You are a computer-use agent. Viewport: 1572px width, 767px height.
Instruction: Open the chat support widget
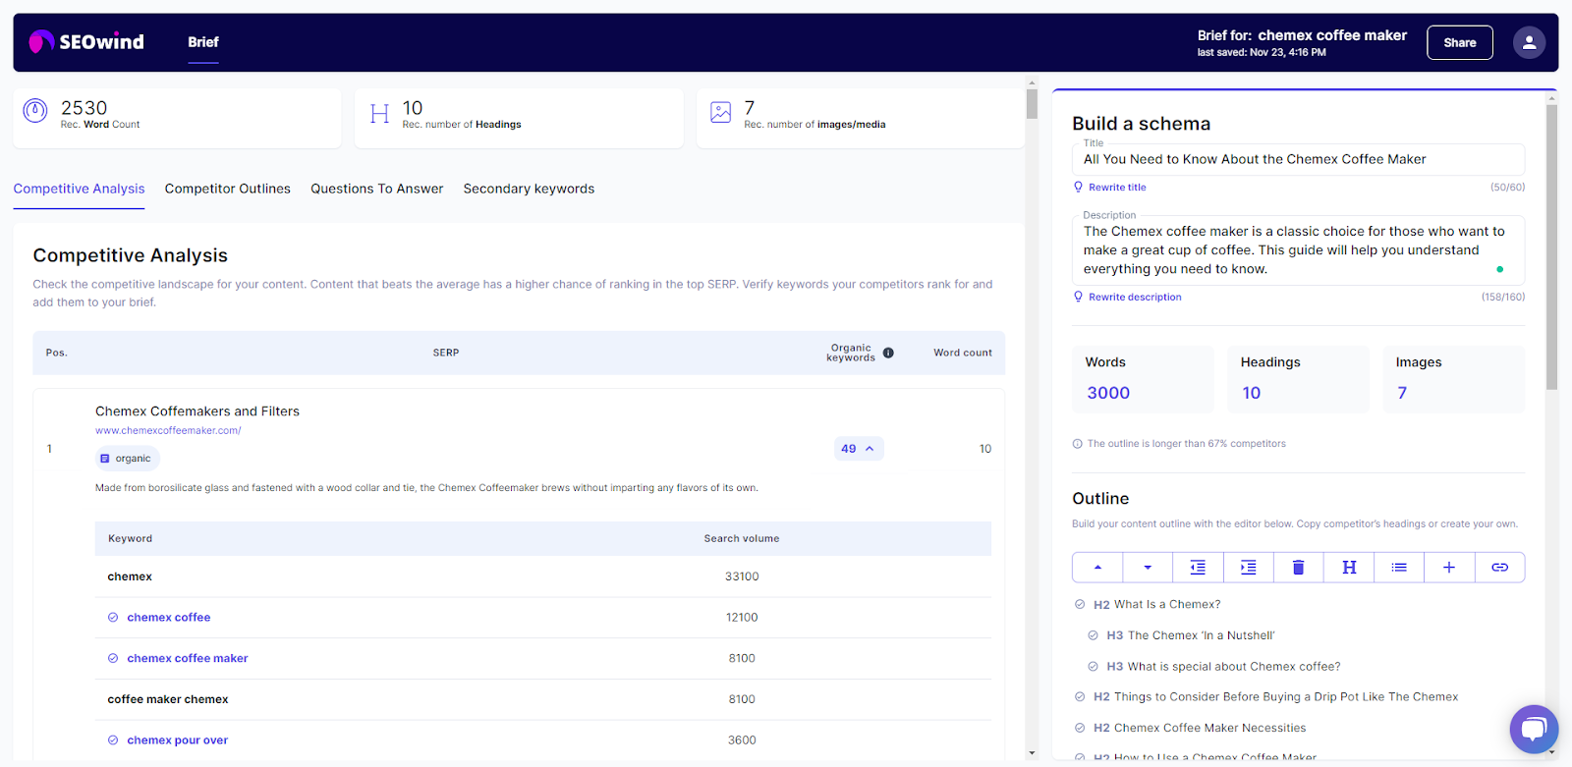point(1534,729)
